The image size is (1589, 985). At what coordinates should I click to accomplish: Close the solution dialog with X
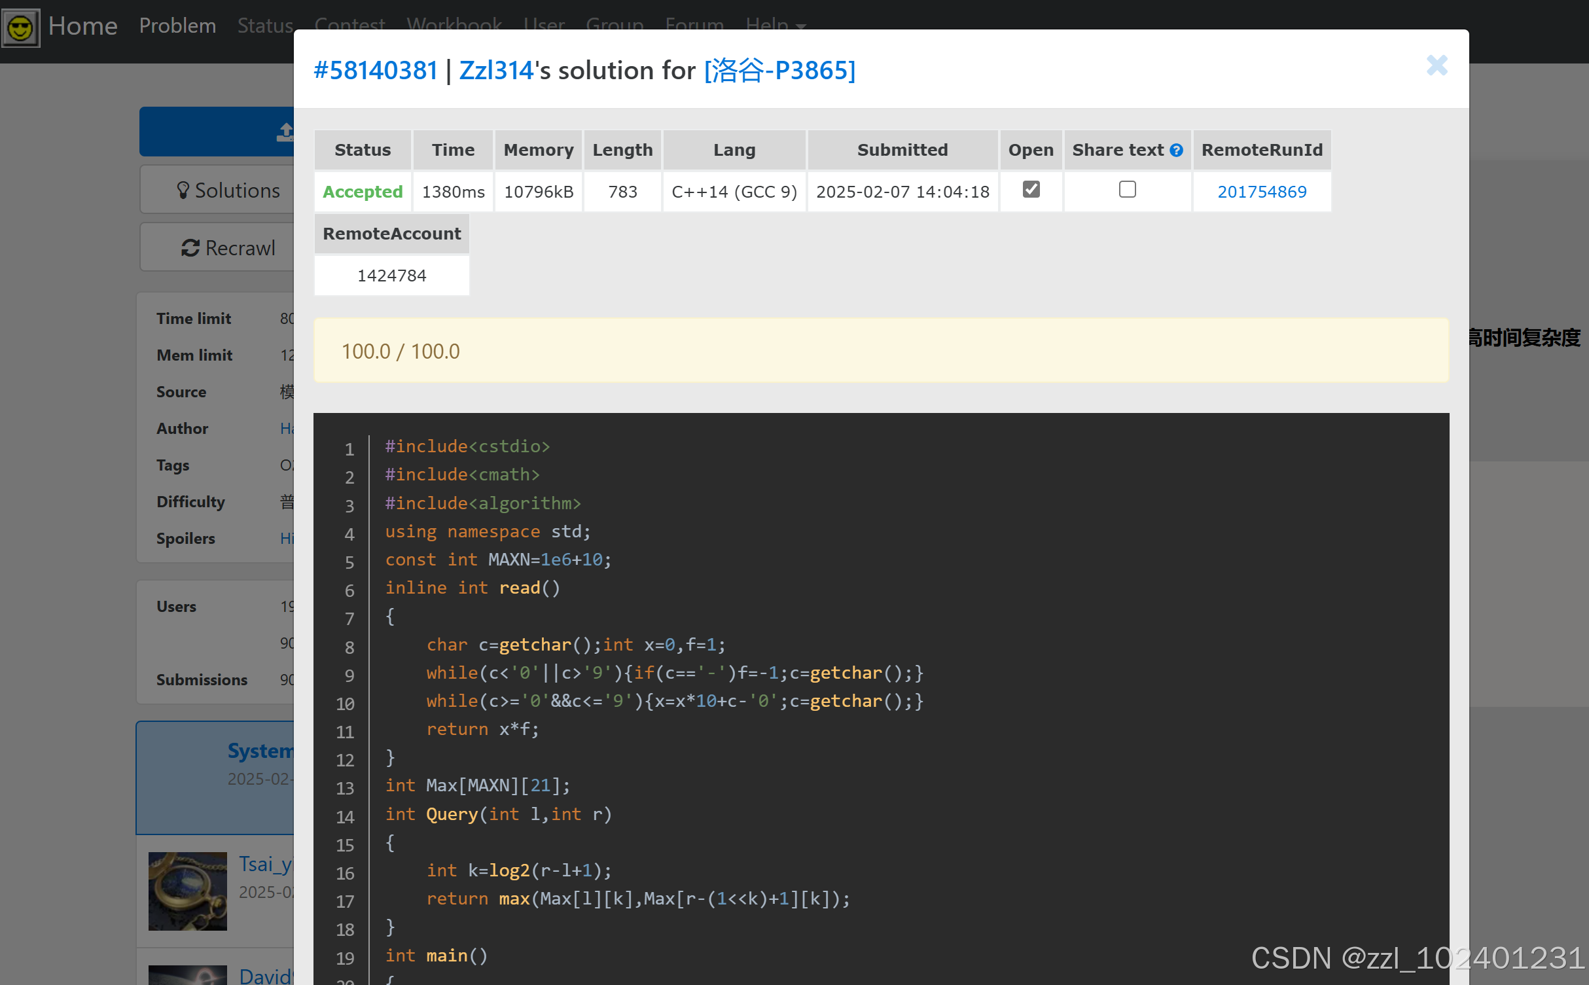click(1437, 65)
